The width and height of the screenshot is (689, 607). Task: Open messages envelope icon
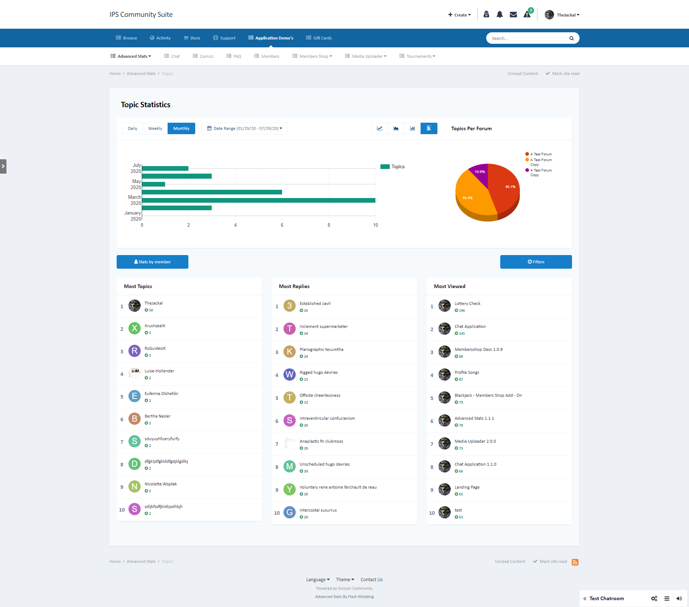(514, 14)
